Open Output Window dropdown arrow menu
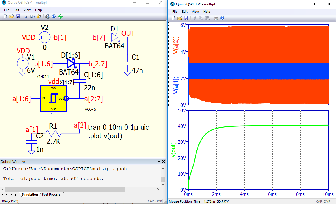The width and height of the screenshot is (336, 204). pos(159,162)
